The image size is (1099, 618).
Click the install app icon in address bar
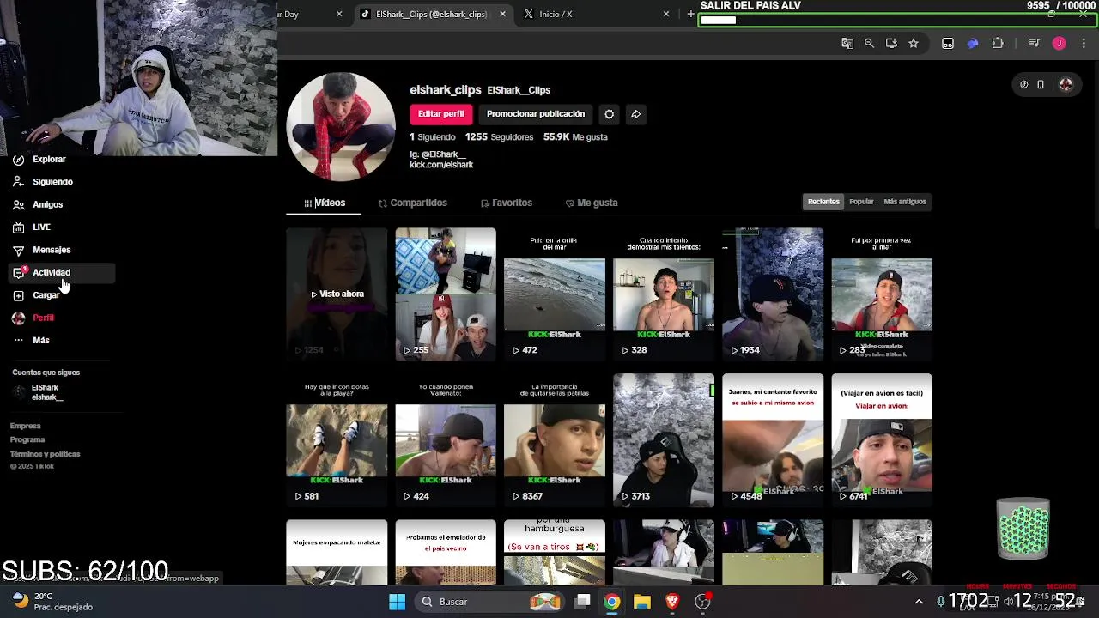coord(891,43)
